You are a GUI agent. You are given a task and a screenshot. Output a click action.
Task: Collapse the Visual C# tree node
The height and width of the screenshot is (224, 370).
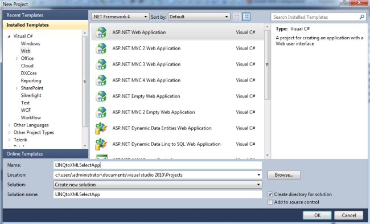pyautogui.click(x=9, y=36)
